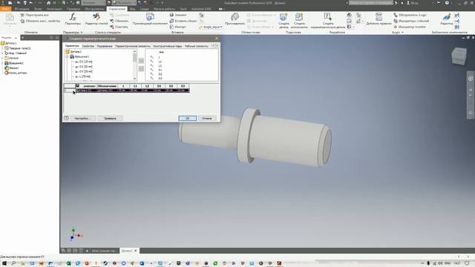Switch to the Вид ribbon tab
The image size is (475, 267).
coord(132,9)
